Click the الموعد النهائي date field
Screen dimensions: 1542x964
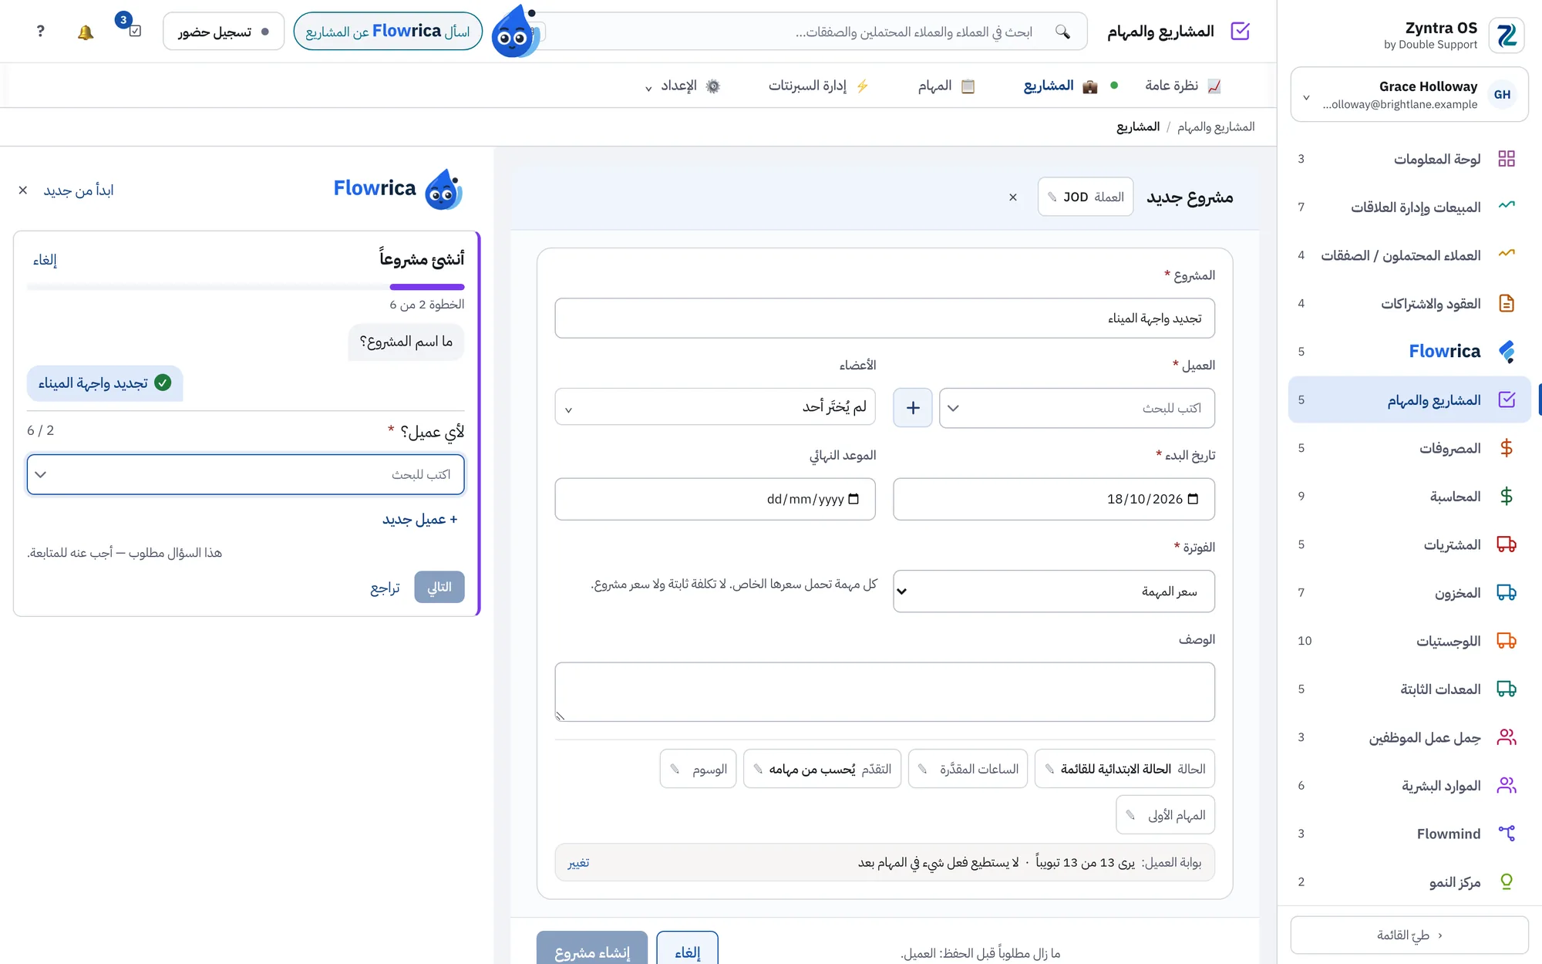pos(715,499)
